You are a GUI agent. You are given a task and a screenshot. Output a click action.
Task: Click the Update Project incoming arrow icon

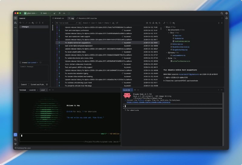click(x=54, y=13)
